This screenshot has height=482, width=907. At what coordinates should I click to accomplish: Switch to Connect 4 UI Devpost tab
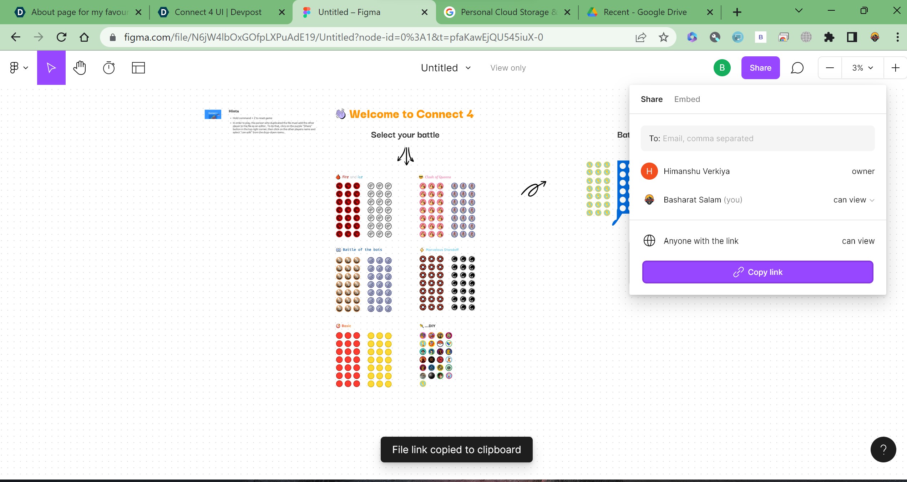click(x=218, y=12)
